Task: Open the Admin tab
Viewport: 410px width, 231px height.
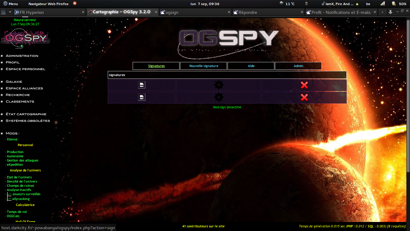Action: click(x=298, y=66)
